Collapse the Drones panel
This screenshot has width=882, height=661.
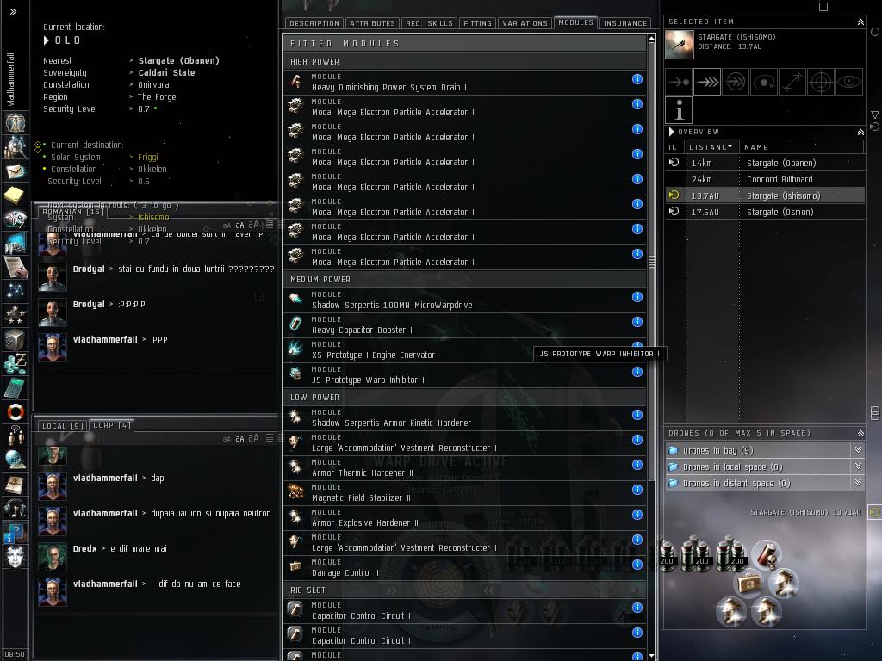(860, 434)
